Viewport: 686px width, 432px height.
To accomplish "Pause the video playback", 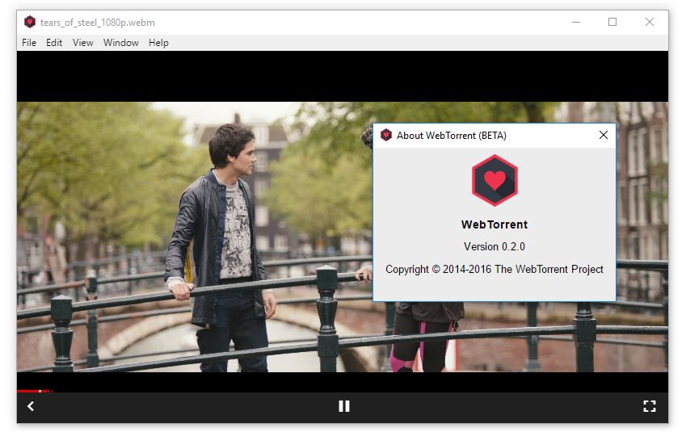I will pos(344,406).
